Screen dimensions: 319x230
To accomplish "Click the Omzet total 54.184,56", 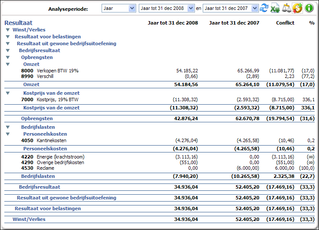I will pyautogui.click(x=186, y=84).
